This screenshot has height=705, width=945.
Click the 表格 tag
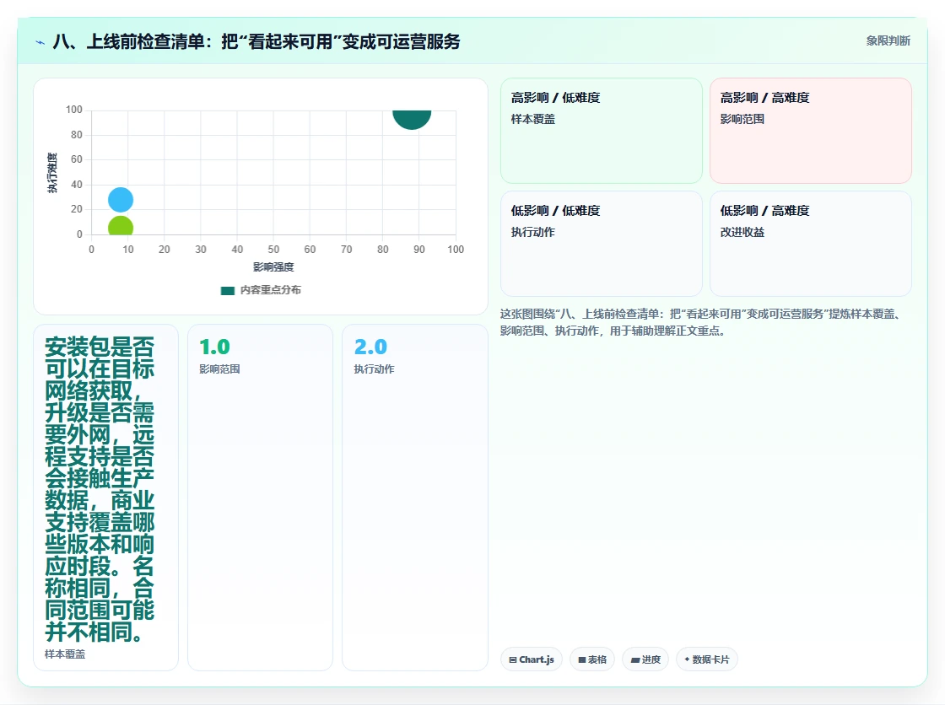click(x=591, y=659)
